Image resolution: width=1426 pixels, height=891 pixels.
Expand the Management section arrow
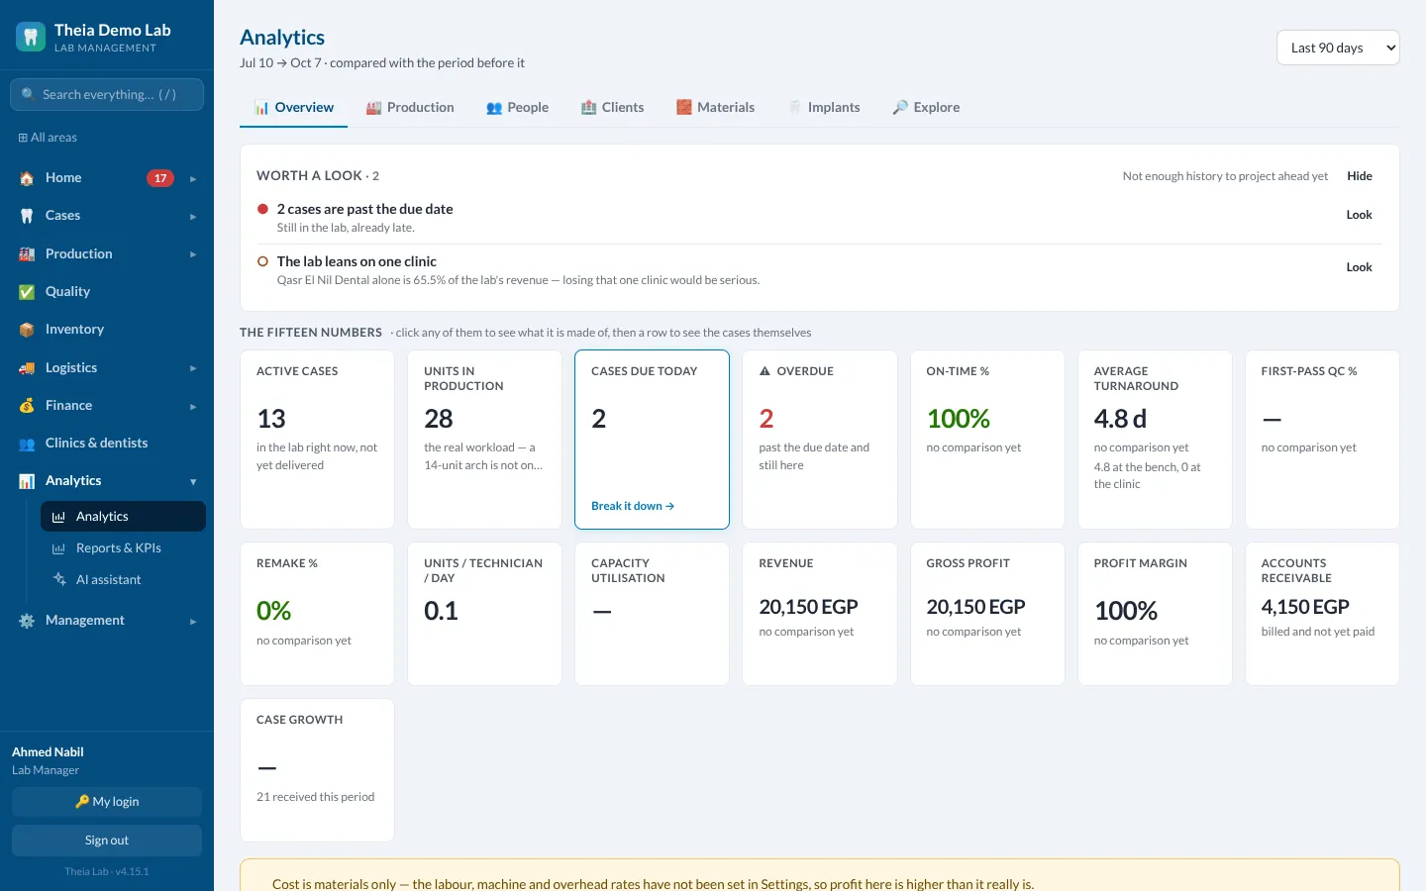pos(193,622)
